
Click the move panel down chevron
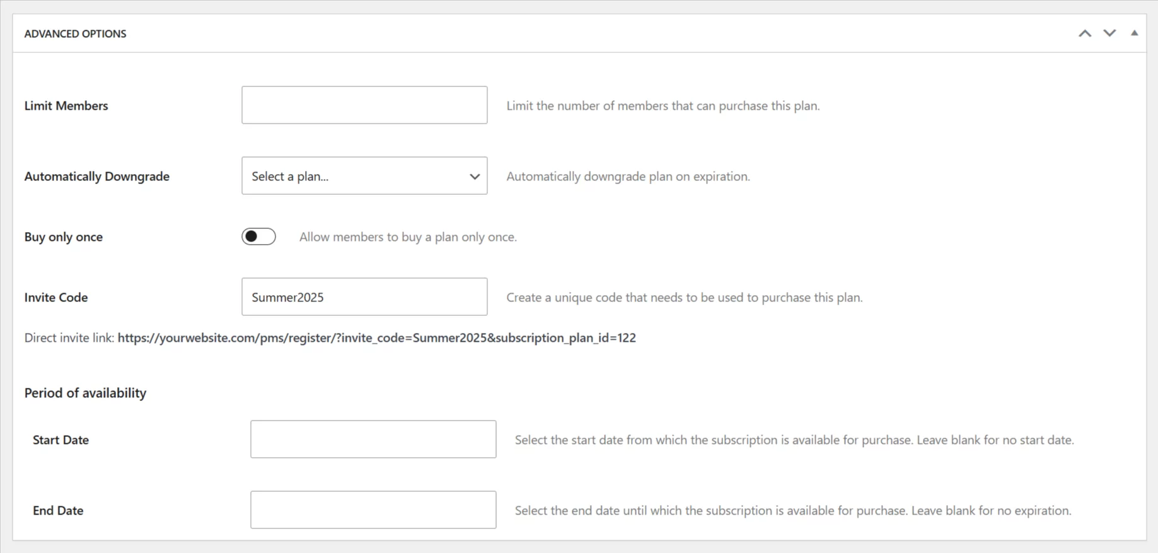(1109, 33)
